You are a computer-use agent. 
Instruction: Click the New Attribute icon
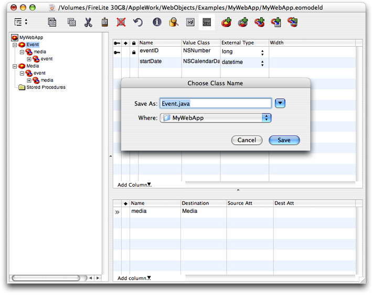(243, 22)
